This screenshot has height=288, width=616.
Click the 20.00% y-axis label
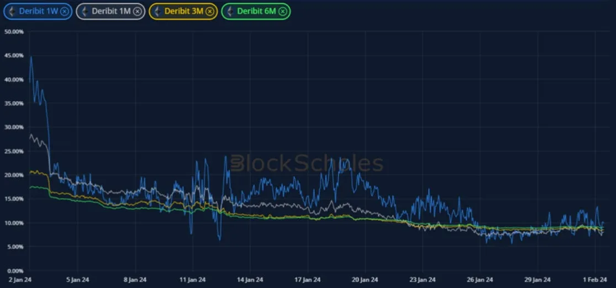[x=14, y=175]
